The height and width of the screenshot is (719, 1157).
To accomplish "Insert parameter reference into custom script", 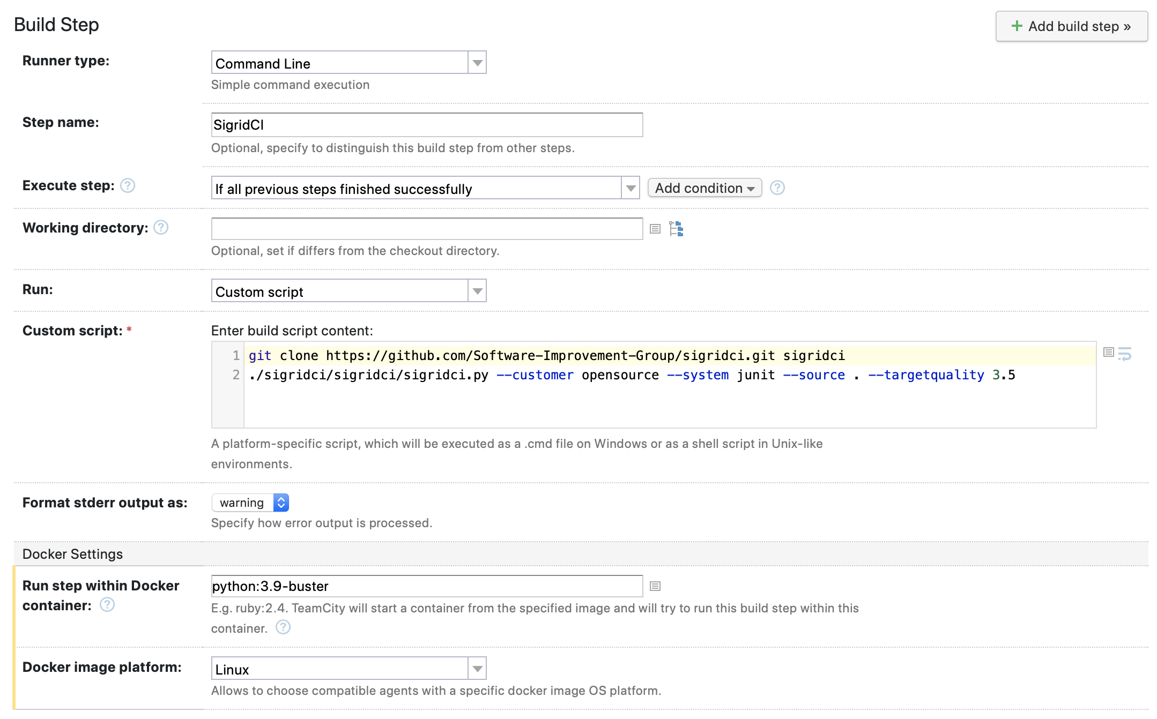I will [x=1109, y=353].
